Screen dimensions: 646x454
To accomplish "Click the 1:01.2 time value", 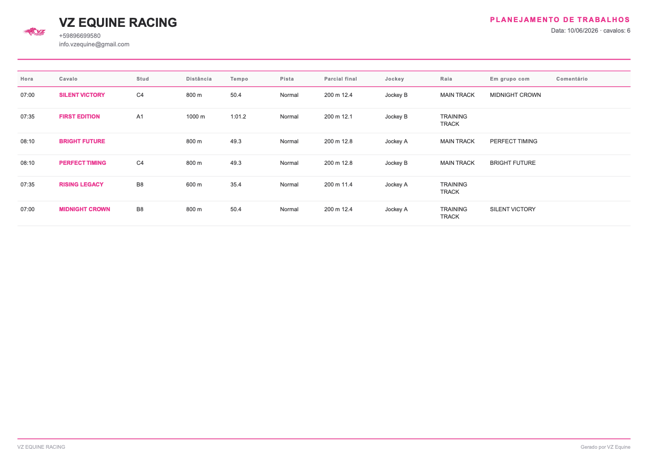I will (x=238, y=116).
